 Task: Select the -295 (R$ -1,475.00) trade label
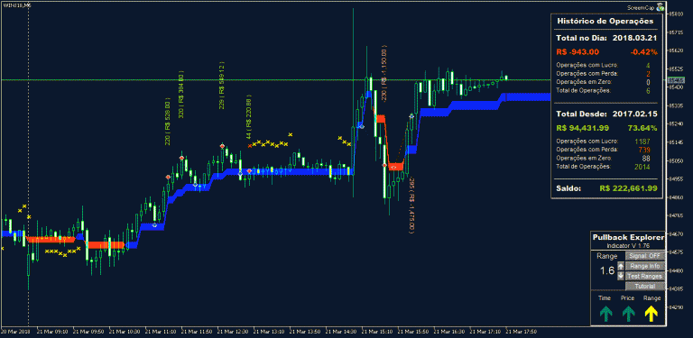click(x=411, y=206)
